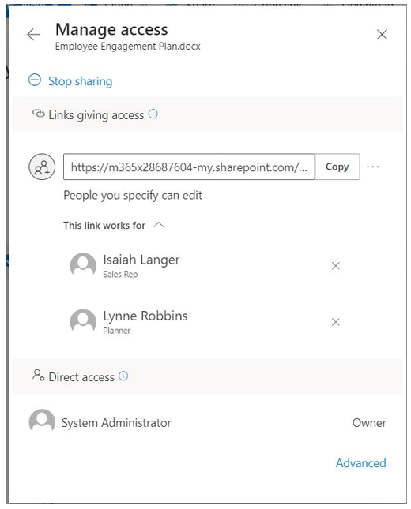
Task: Click the Direct access person-gear icon
Action: (39, 376)
